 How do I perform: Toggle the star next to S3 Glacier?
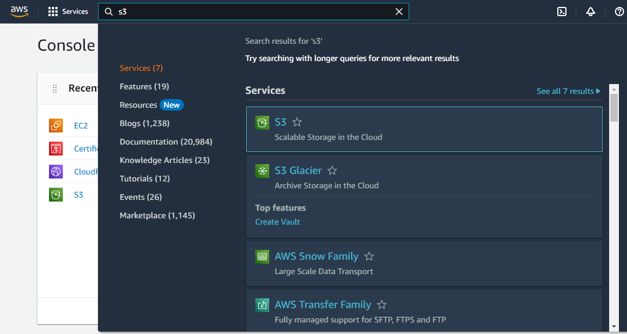pos(332,170)
